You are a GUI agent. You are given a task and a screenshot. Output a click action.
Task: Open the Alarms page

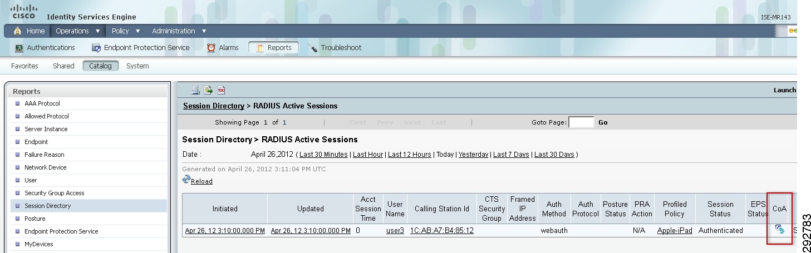coord(223,48)
